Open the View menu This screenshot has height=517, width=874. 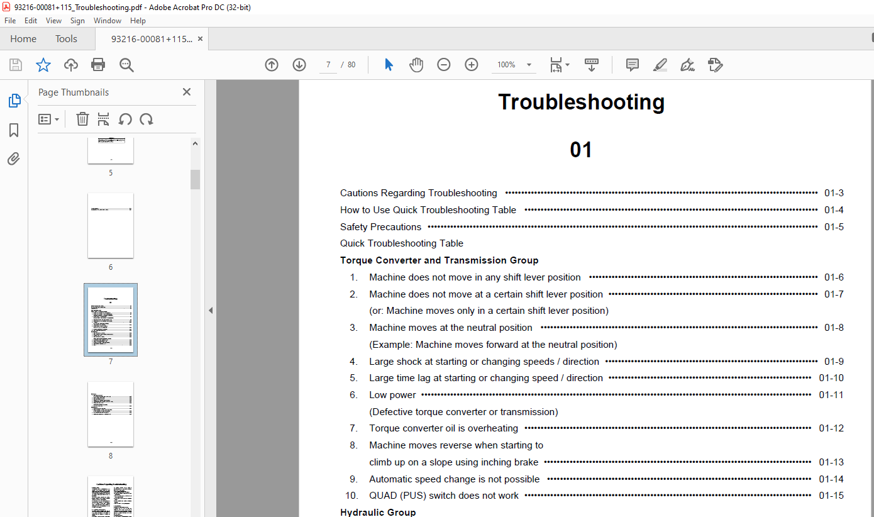pyautogui.click(x=54, y=21)
